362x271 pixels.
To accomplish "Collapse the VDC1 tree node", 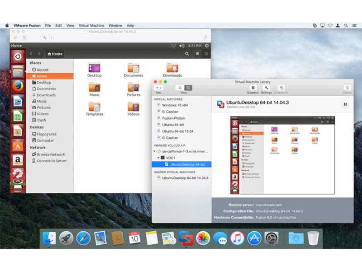I will pos(158,158).
